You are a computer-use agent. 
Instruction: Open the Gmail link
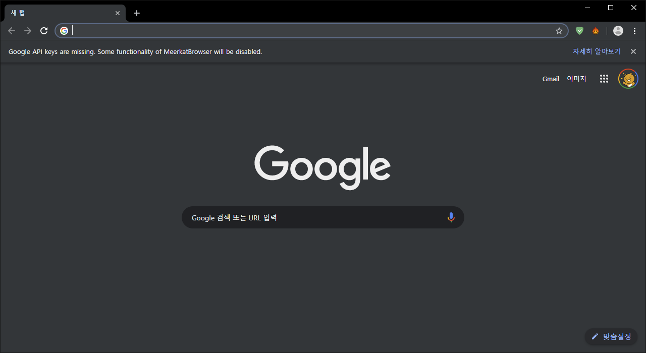(551, 79)
